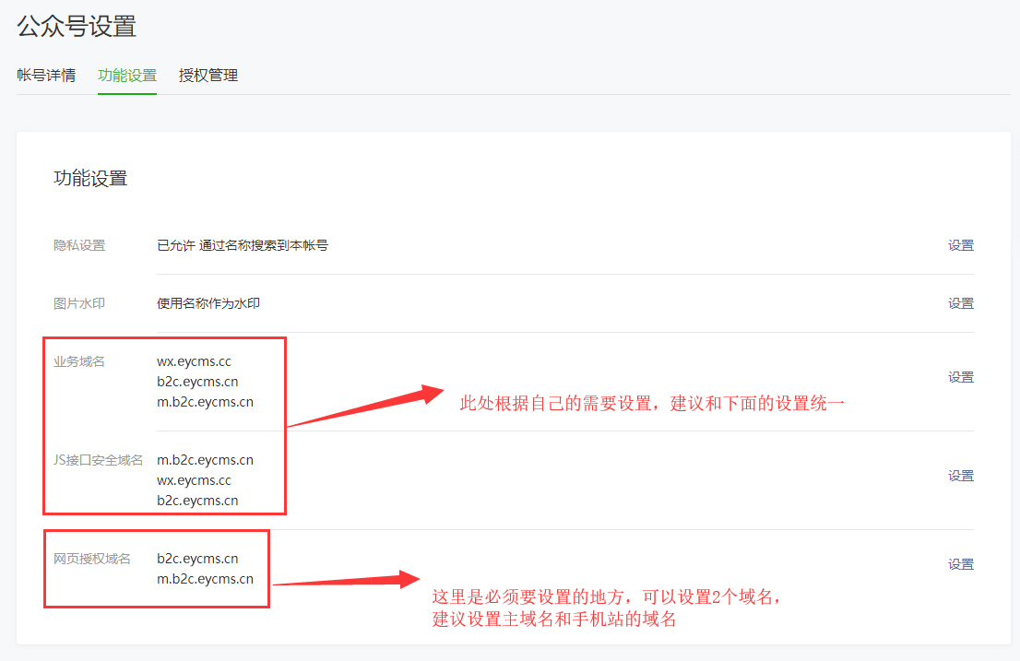Click the 网页授权域名 row label
The width and height of the screenshot is (1020, 661).
[x=92, y=559]
